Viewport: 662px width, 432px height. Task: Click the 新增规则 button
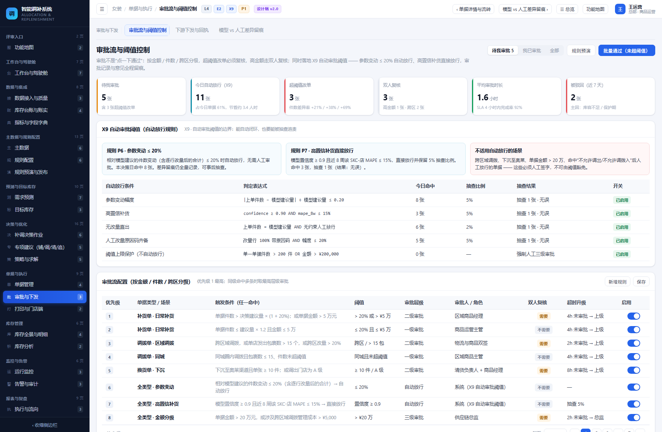[618, 282]
